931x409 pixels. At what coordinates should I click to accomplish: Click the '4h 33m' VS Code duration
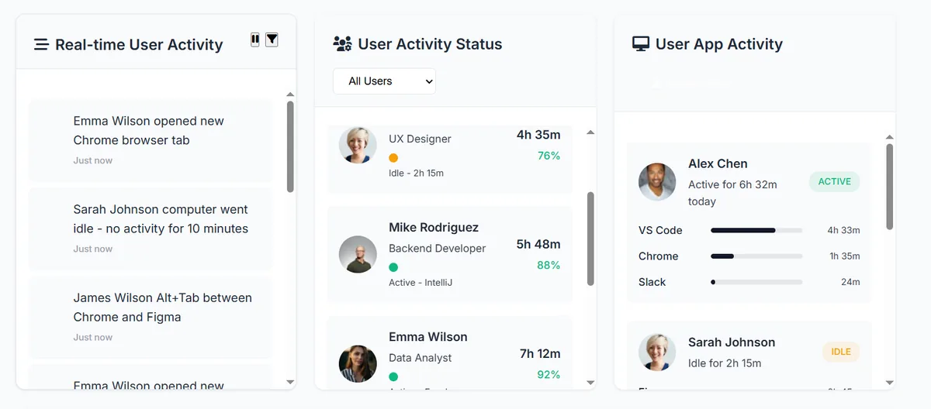pos(843,230)
